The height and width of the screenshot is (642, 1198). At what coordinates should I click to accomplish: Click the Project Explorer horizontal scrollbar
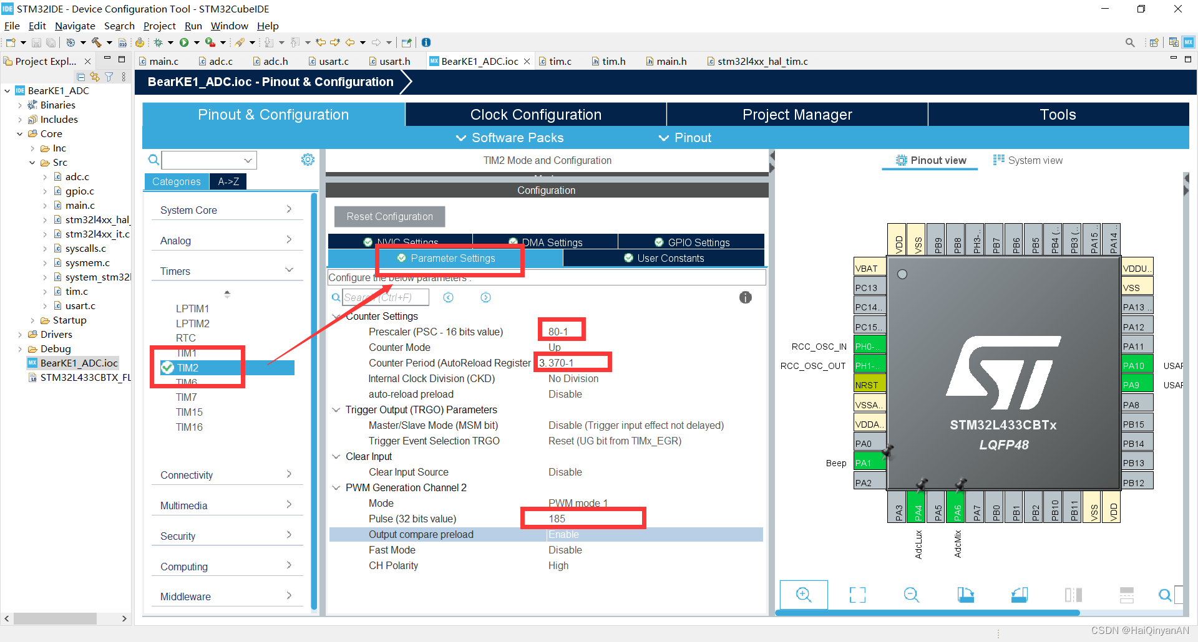click(55, 618)
